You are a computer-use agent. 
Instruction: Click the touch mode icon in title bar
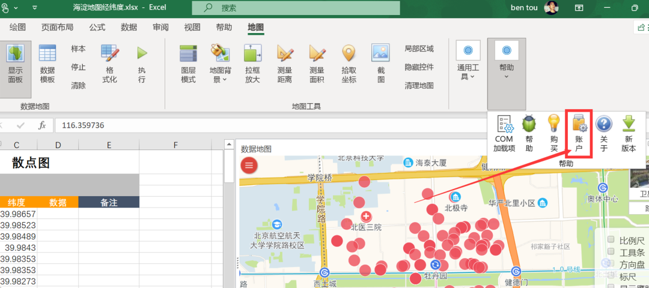point(5,7)
